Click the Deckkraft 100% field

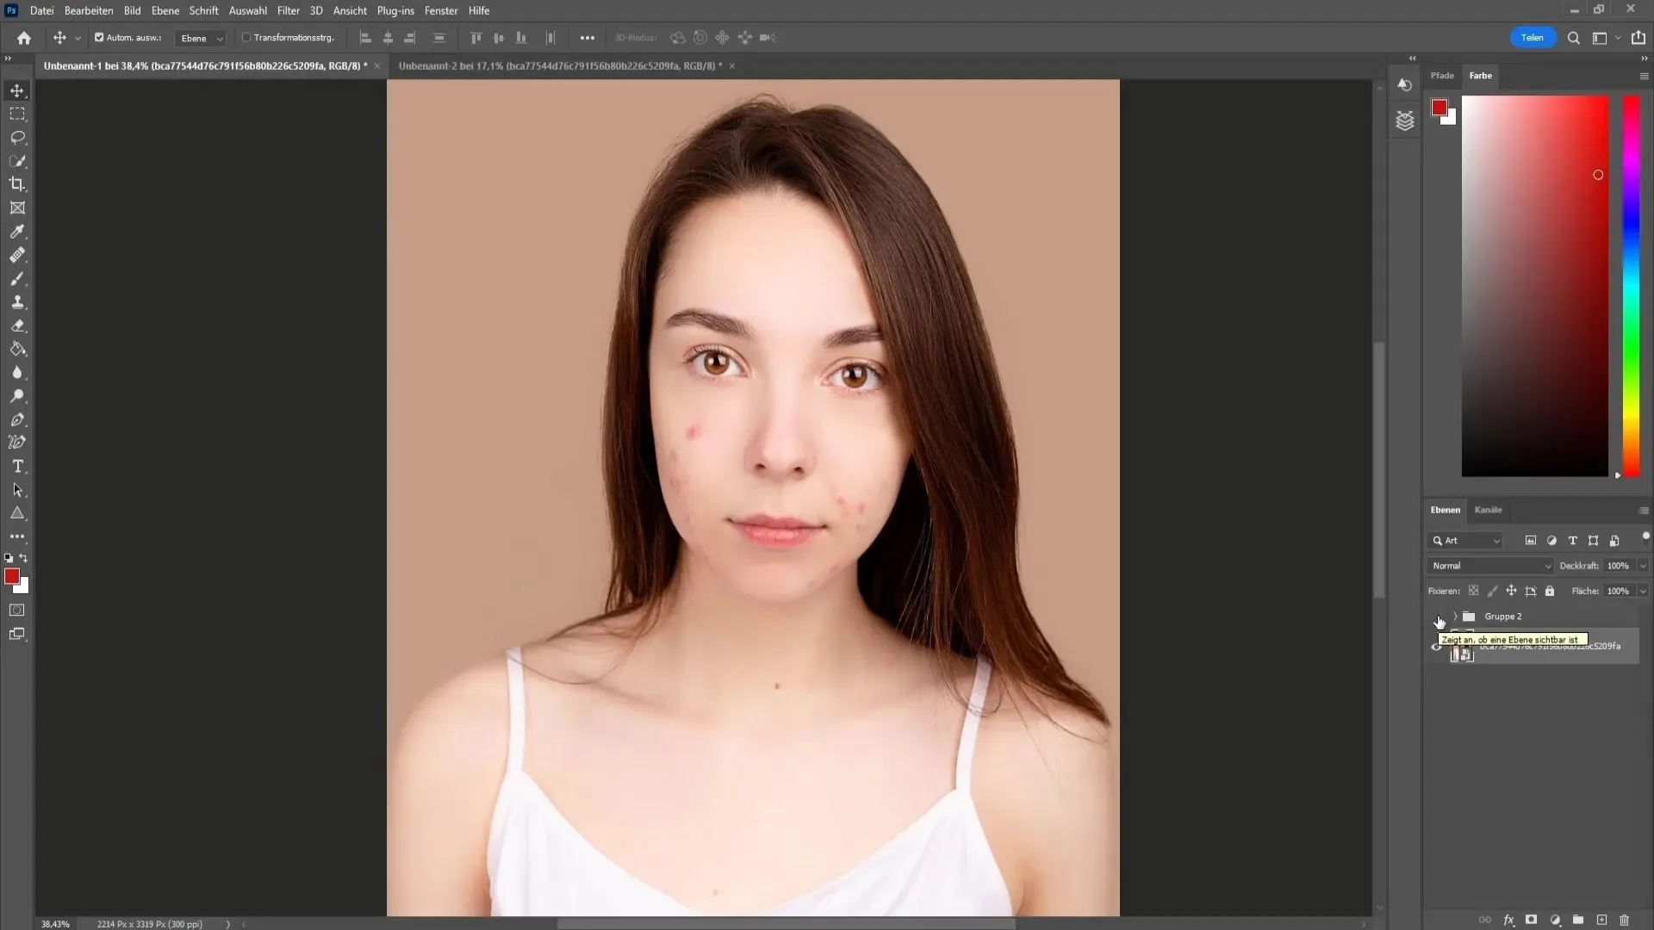pyautogui.click(x=1619, y=566)
